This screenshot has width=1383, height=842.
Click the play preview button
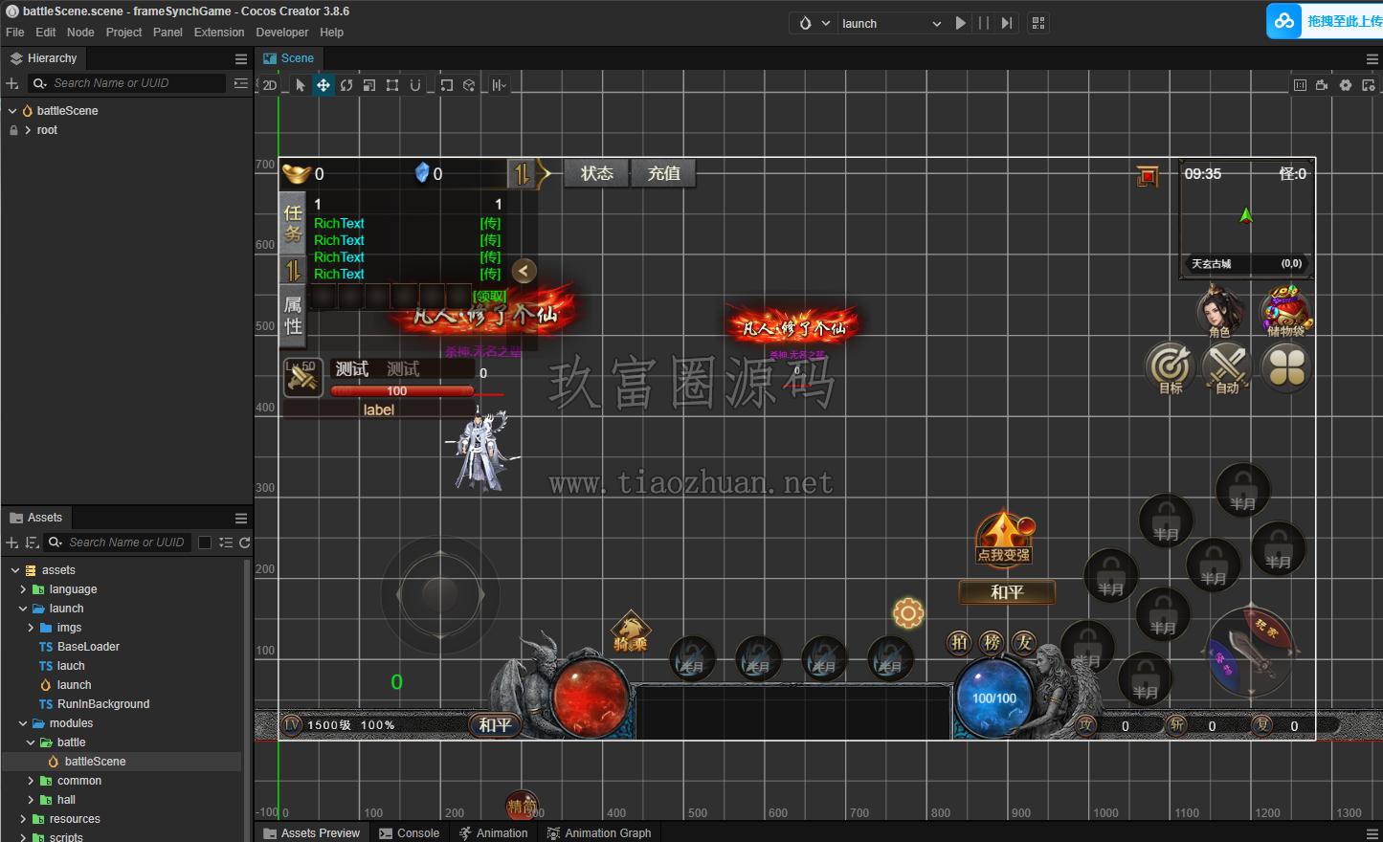pyautogui.click(x=961, y=23)
